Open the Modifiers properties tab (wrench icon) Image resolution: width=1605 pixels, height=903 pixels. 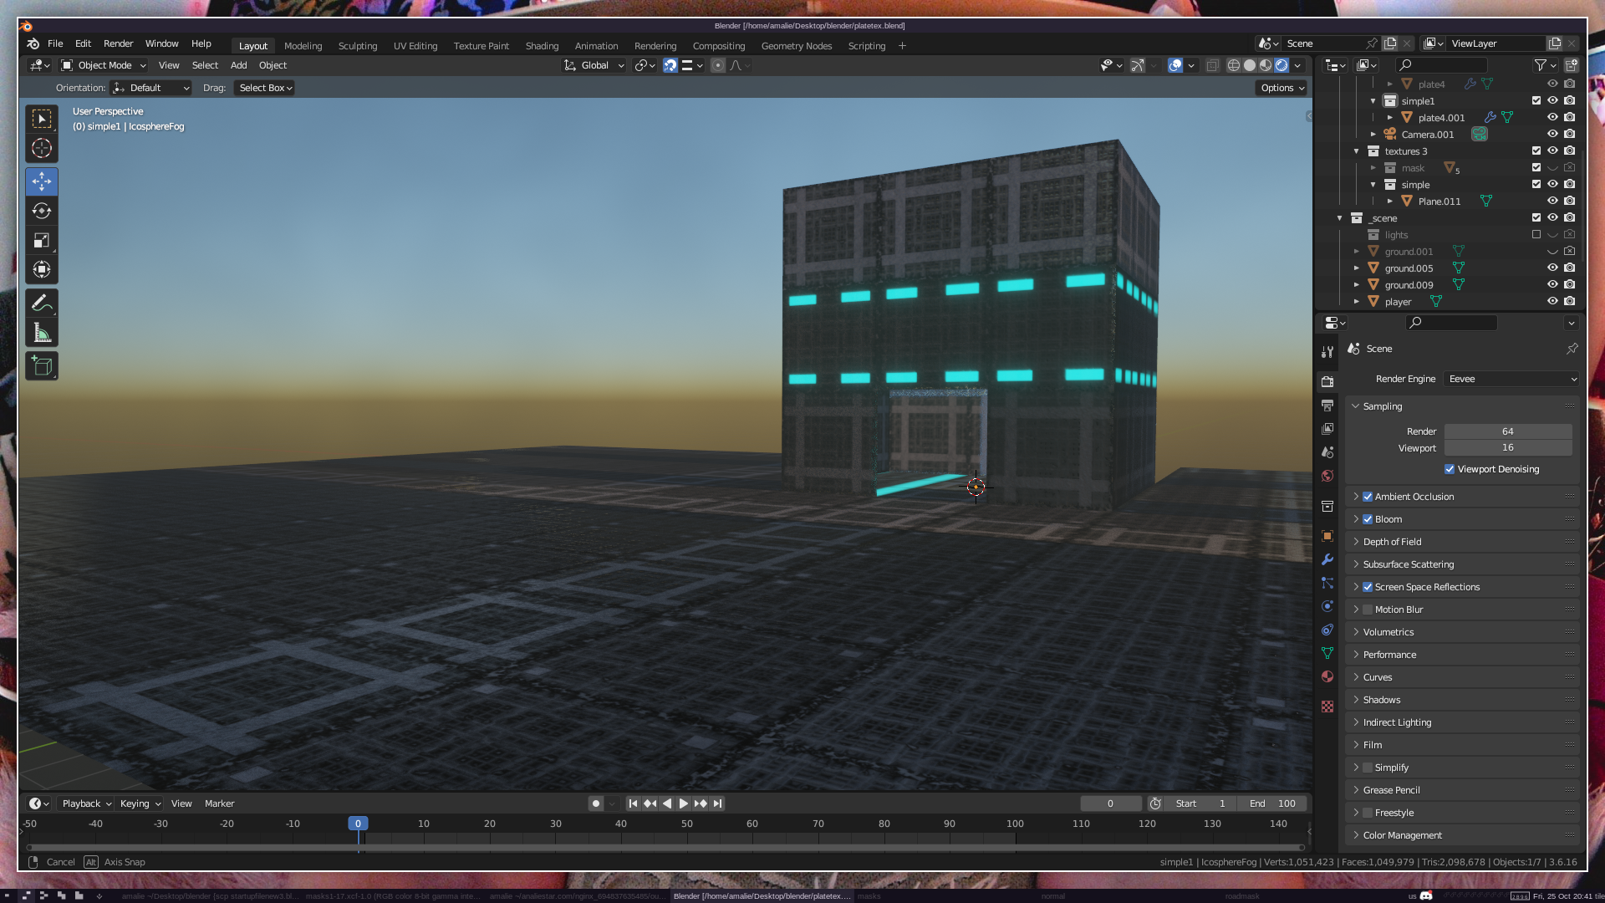(1327, 559)
